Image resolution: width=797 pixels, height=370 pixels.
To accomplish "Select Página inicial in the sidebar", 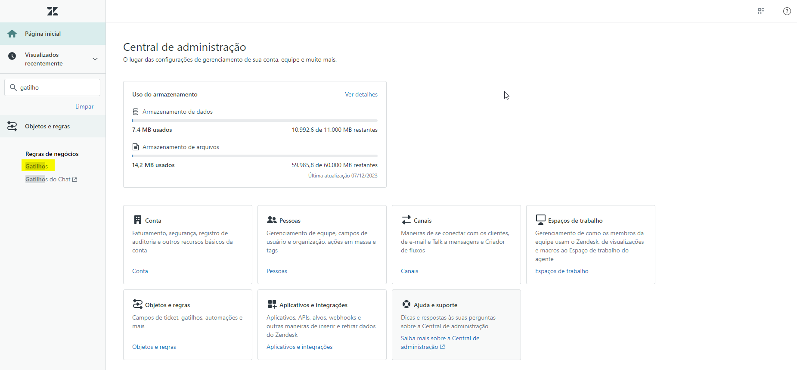I will point(43,34).
